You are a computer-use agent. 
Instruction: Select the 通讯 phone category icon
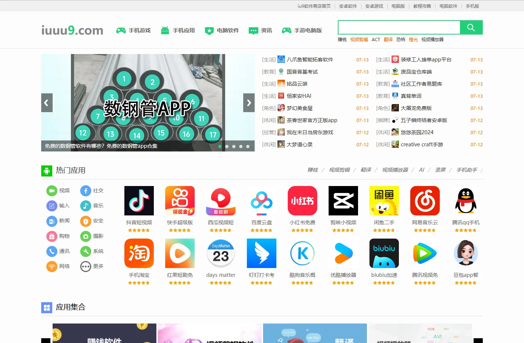click(52, 251)
